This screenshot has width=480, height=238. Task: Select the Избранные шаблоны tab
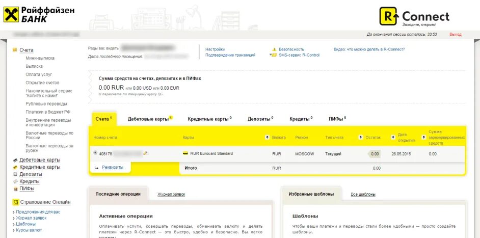(x=311, y=194)
